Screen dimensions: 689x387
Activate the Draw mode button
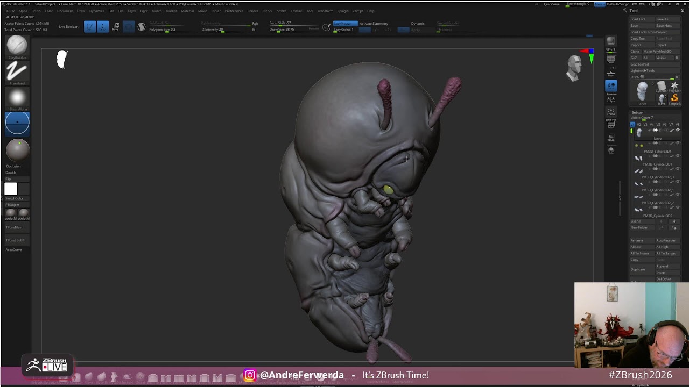pyautogui.click(x=102, y=26)
